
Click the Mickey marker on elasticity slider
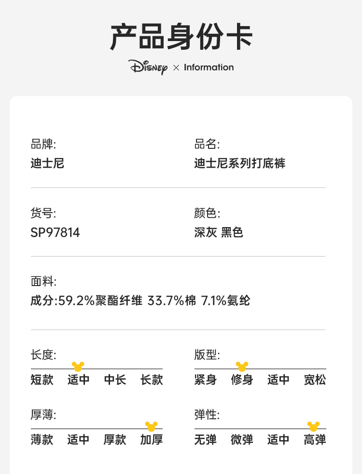pyautogui.click(x=314, y=427)
